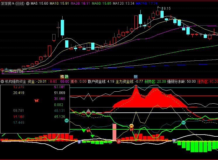Click the yellow 20.419 value in the data panel
218x160 pixels.
point(19,93)
